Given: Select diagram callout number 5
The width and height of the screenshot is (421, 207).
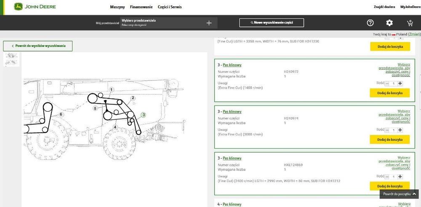Looking at the screenshot, I should [95, 108].
